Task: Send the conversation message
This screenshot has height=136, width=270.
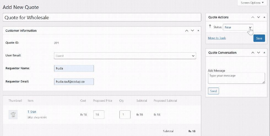Action: coord(214,91)
